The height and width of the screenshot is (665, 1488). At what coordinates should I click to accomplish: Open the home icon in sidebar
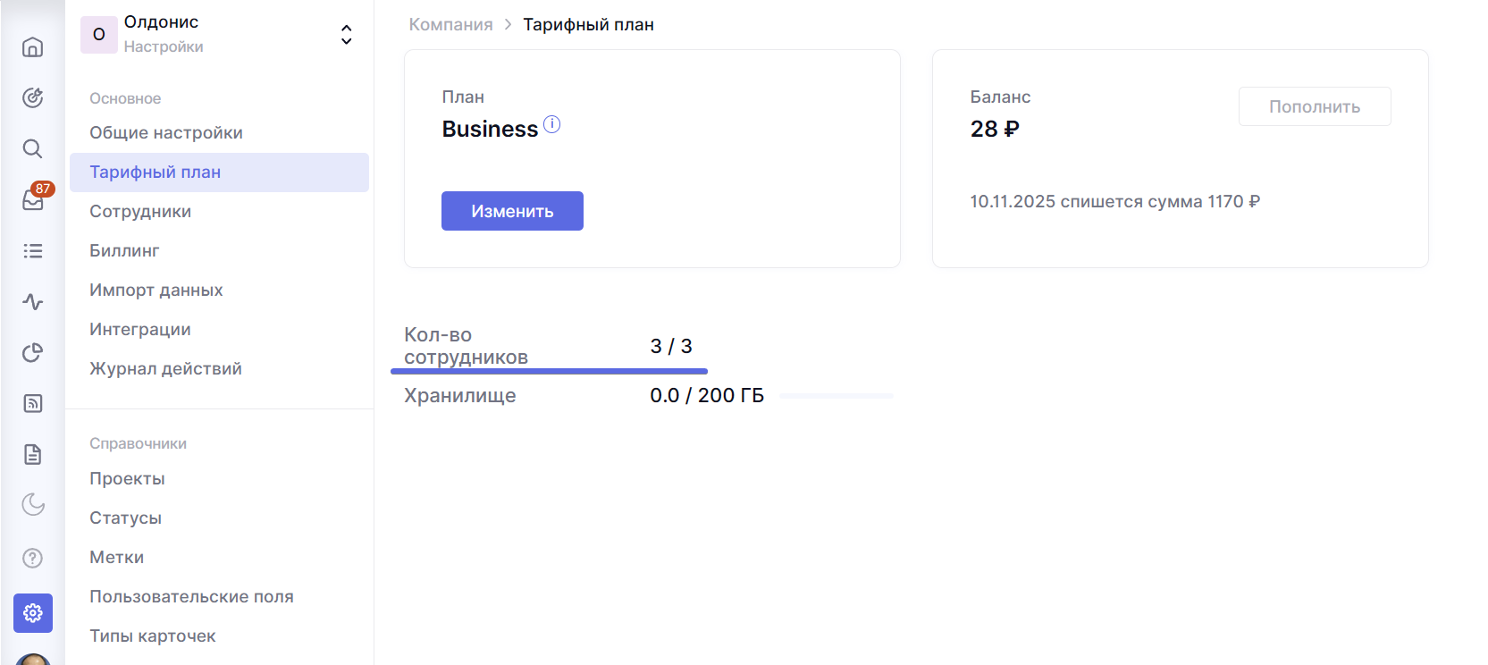pos(33,46)
